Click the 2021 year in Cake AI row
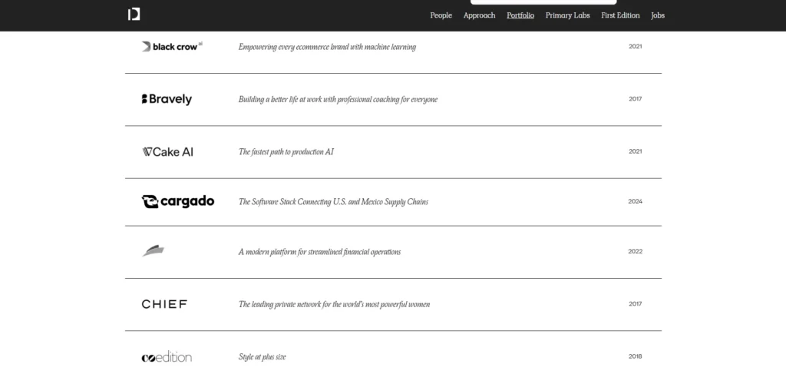Screen dimensions: 786x374 (x=635, y=151)
